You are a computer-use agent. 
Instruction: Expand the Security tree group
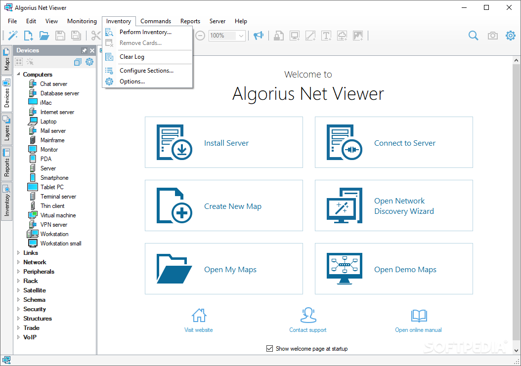coord(19,309)
